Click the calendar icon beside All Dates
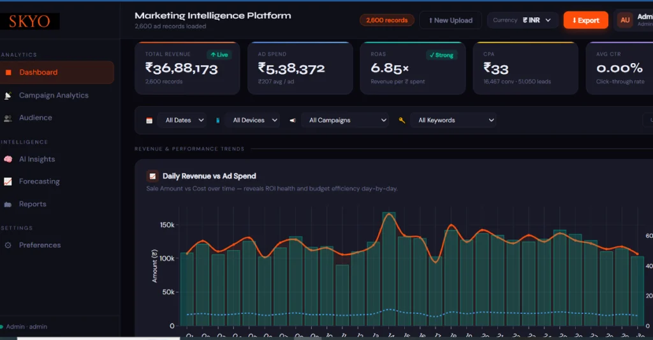653x340 pixels. [149, 121]
